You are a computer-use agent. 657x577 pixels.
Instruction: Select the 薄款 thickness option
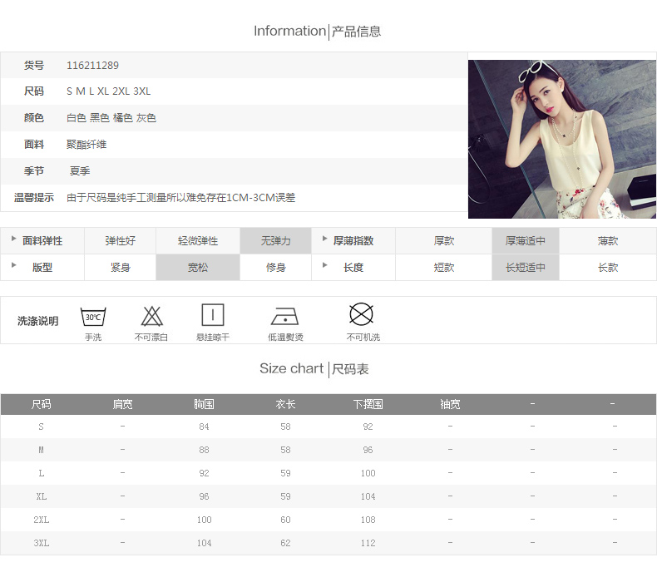point(608,241)
